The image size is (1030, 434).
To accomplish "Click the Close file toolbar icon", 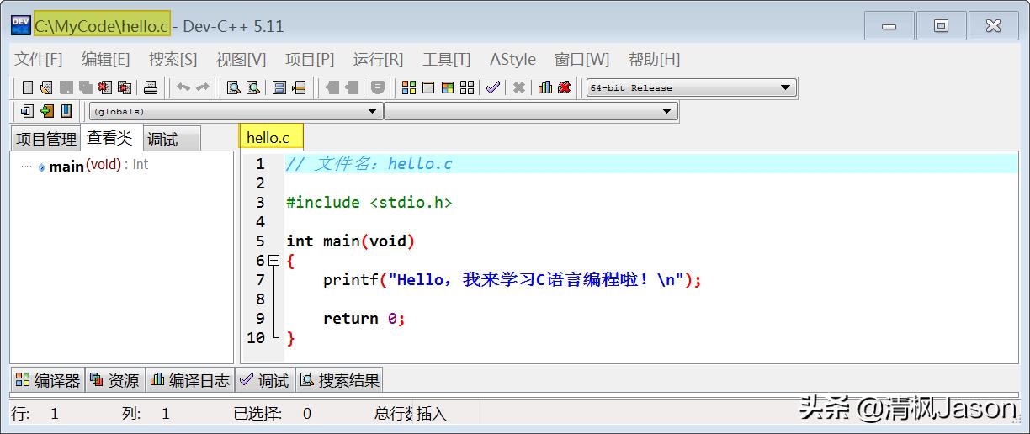I will pyautogui.click(x=104, y=87).
